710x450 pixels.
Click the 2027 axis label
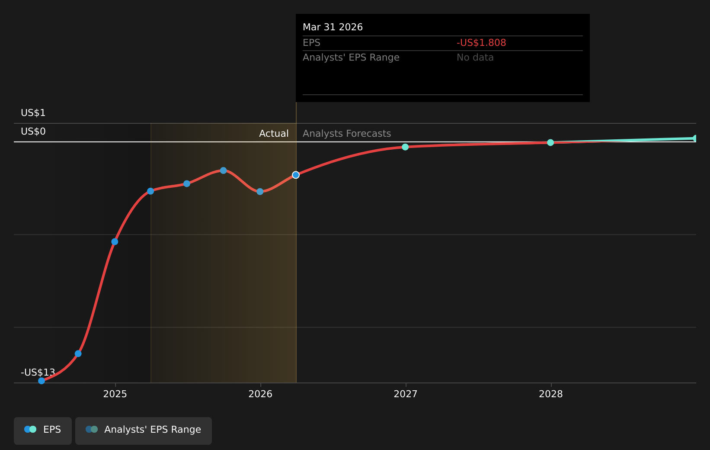(406, 394)
